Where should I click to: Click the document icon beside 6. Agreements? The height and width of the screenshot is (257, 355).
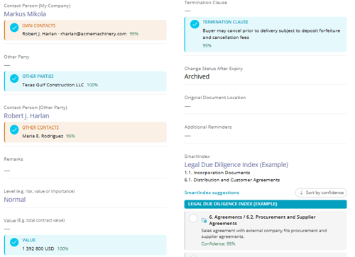tap(204, 220)
